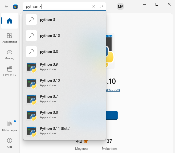Maximize the Microsoft Store window
This screenshot has width=175, height=153.
pos(157,4)
